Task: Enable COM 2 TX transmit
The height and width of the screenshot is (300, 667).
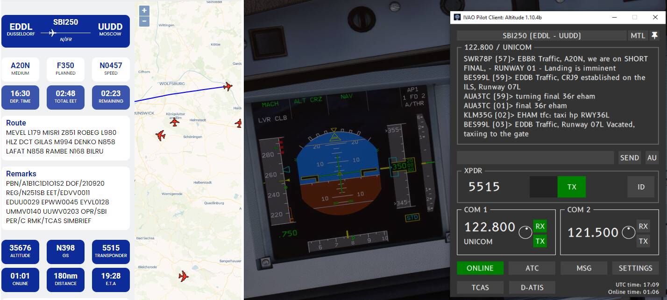Action: [x=643, y=241]
